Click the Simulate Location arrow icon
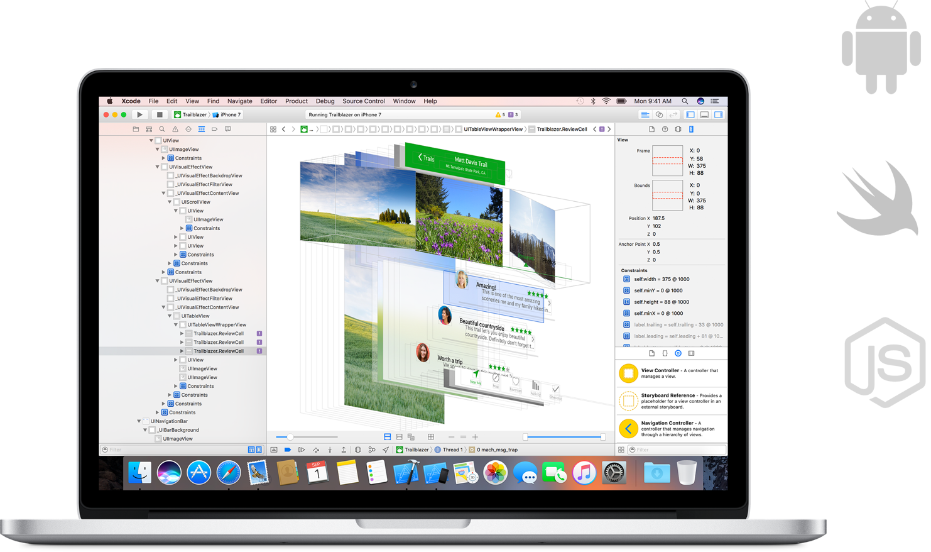 tap(386, 450)
